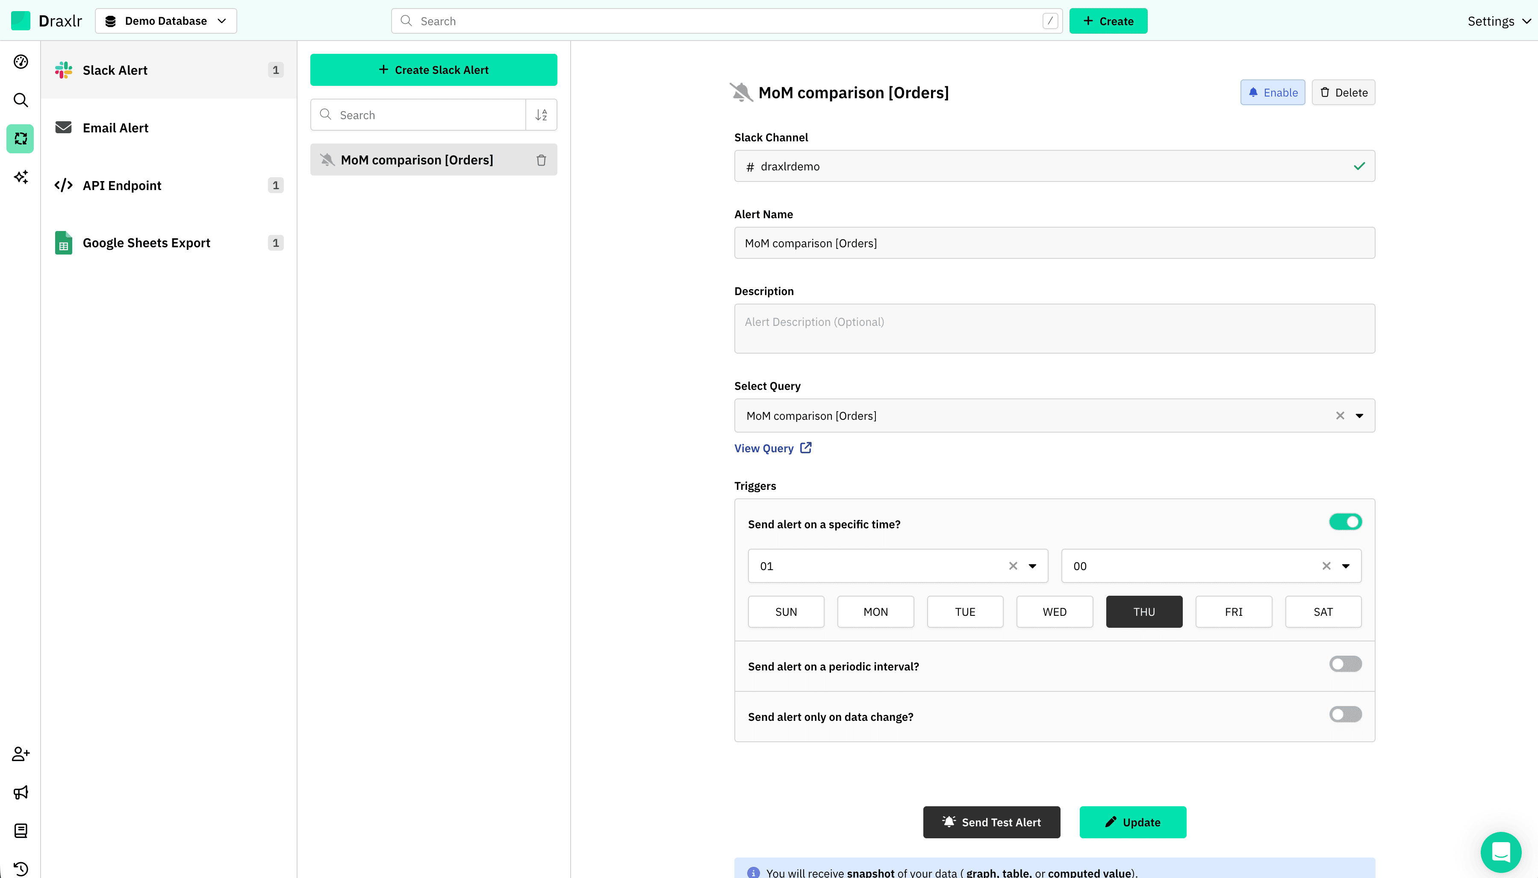Select FRI day button
This screenshot has height=878, width=1538.
[1234, 612]
